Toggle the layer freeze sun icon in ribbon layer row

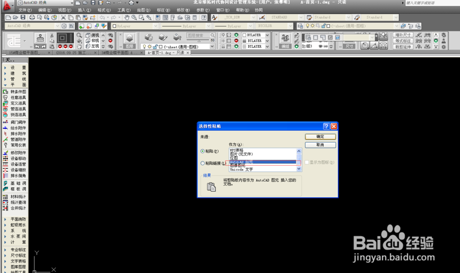click(149, 47)
